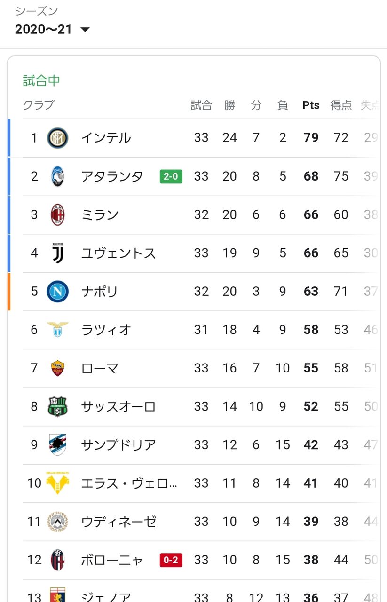387x602 pixels.
Task: Click the Lazio eagle crest icon
Action: [58, 329]
